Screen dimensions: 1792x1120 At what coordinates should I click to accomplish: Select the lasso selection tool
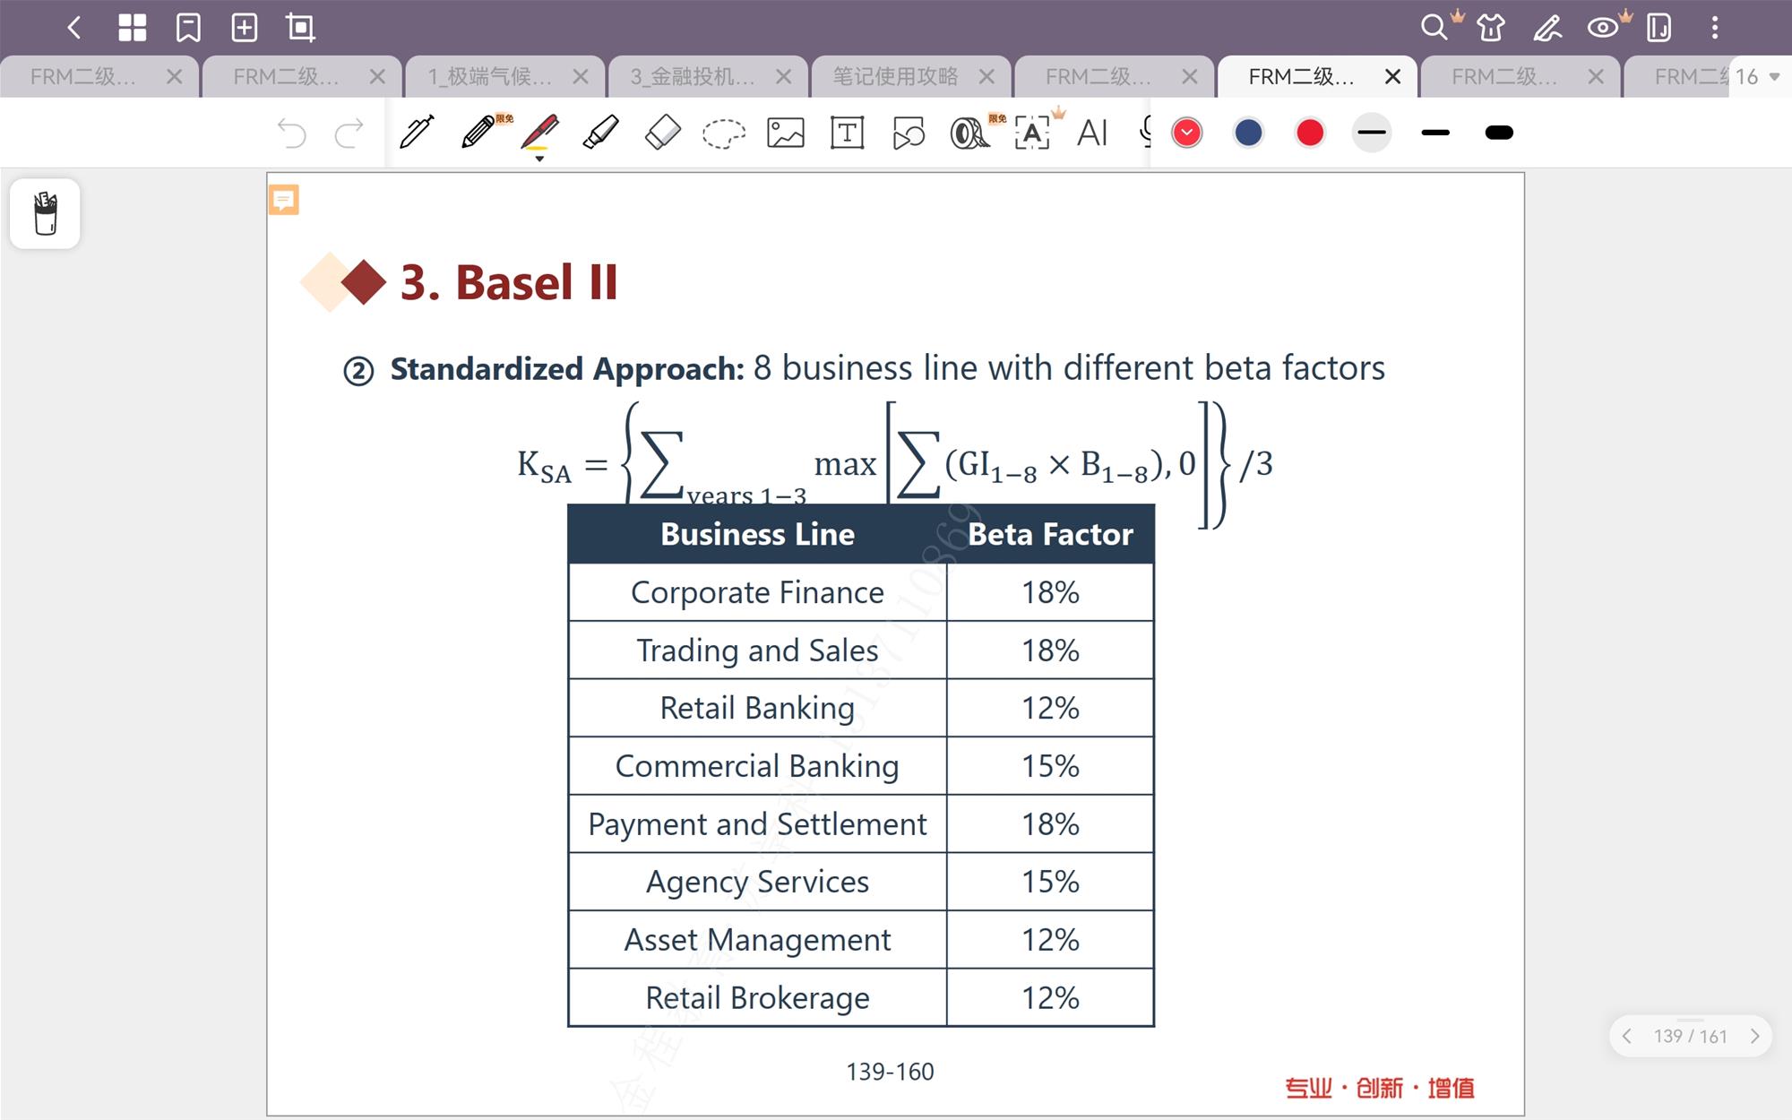pos(723,134)
